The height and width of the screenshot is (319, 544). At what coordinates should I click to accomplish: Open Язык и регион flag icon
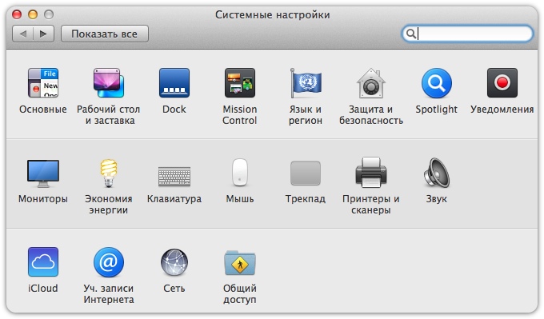[306, 83]
